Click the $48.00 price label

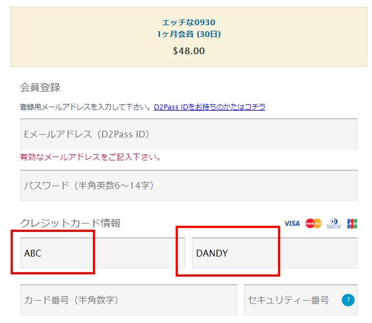point(189,51)
